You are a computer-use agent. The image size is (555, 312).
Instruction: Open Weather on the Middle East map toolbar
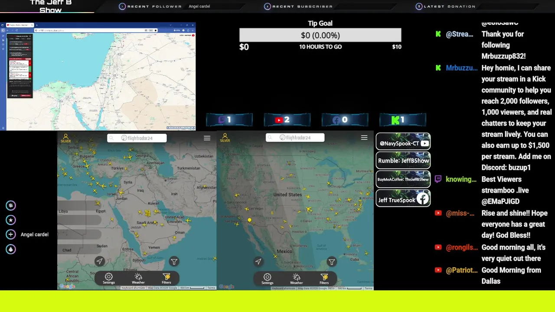[138, 279]
